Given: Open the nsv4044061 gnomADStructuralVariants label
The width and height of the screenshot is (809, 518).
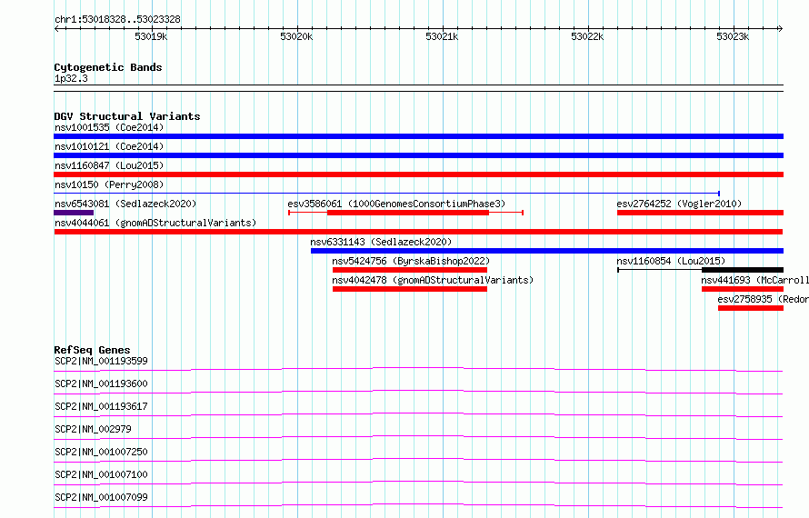Looking at the screenshot, I should coord(155,223).
